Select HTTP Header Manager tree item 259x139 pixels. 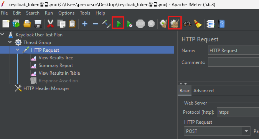point(46,88)
